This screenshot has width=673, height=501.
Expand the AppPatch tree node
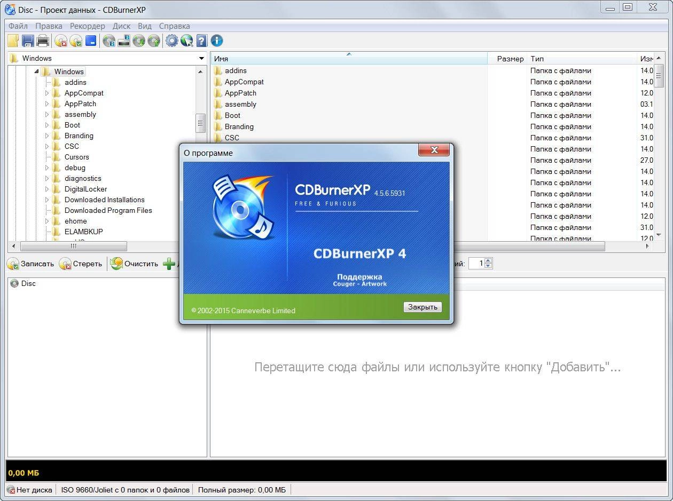(x=47, y=104)
